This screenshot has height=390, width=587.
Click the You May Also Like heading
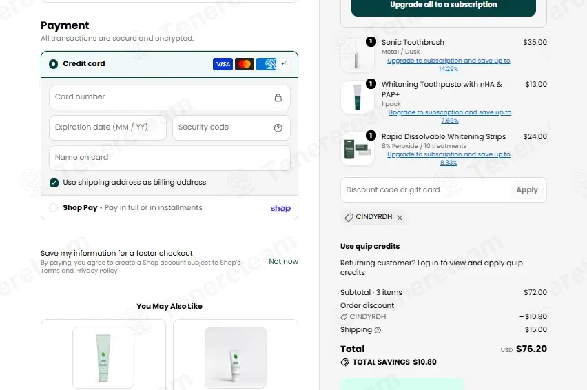pos(169,306)
